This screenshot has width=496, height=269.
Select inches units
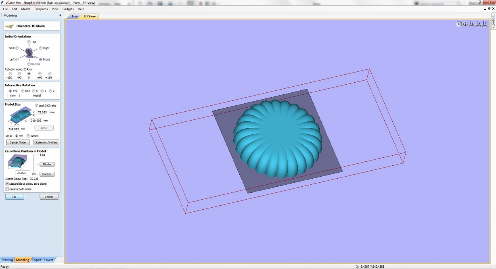tap(28, 136)
